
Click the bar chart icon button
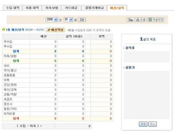[131, 20]
